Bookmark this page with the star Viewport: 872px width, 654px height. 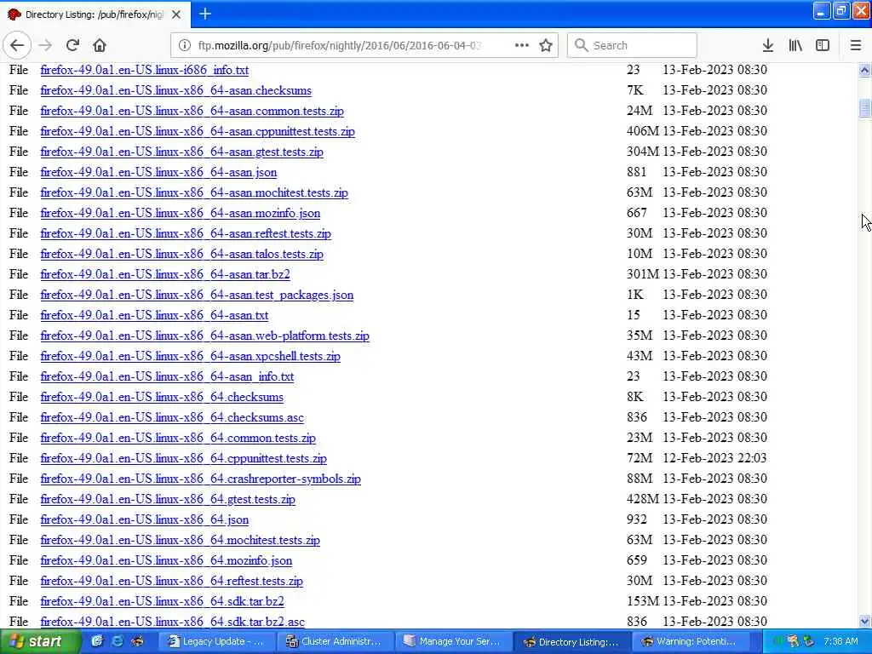click(x=546, y=46)
